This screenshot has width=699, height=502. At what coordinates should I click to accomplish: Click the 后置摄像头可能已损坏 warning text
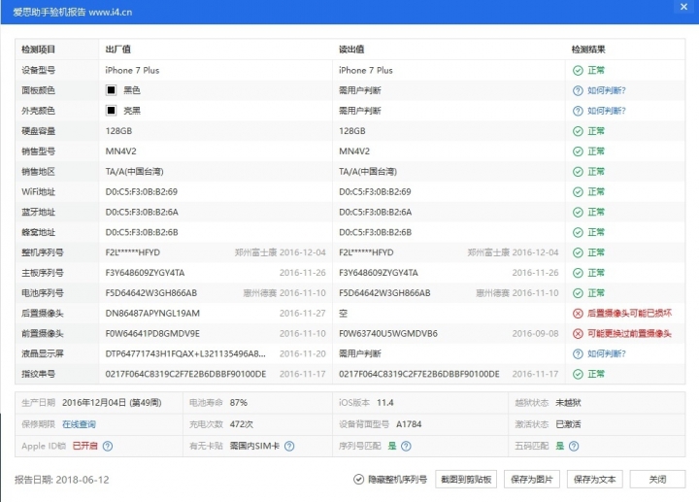click(629, 314)
